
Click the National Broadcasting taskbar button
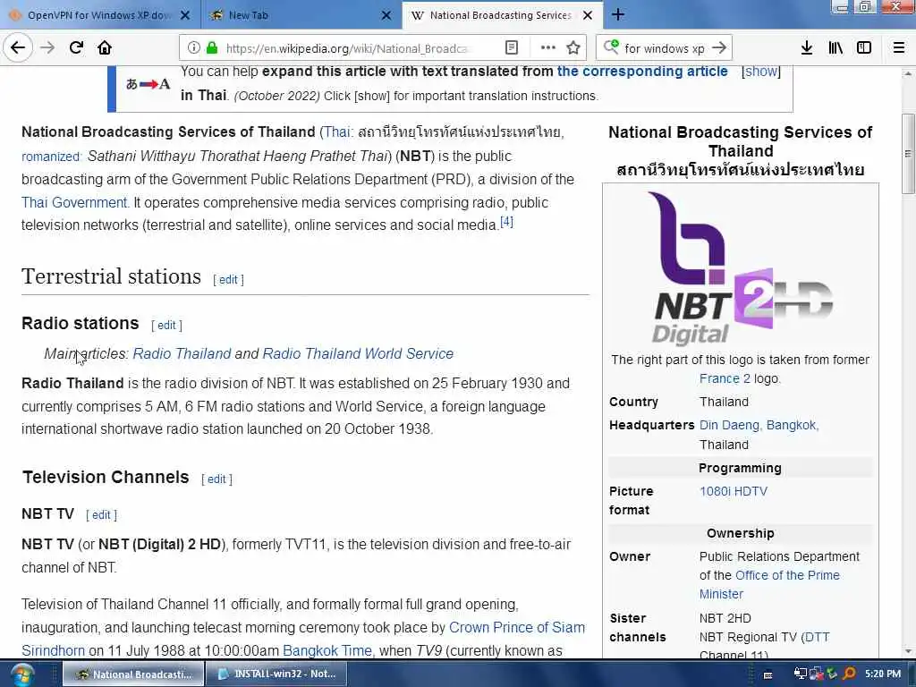click(x=133, y=674)
